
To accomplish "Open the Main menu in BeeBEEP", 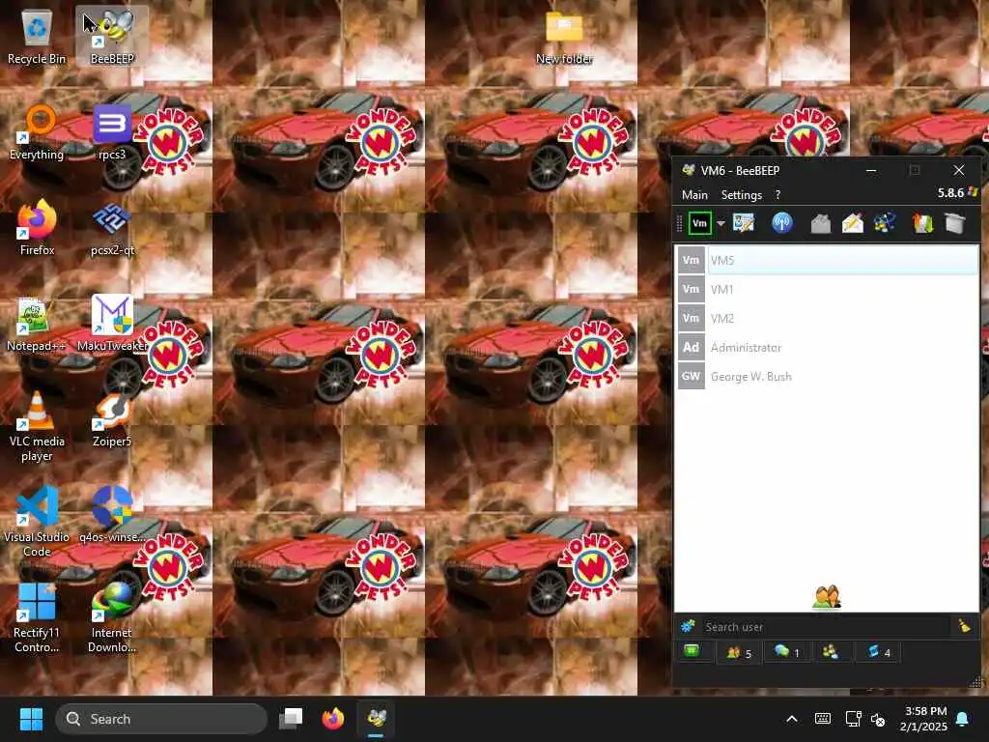I will tap(694, 195).
